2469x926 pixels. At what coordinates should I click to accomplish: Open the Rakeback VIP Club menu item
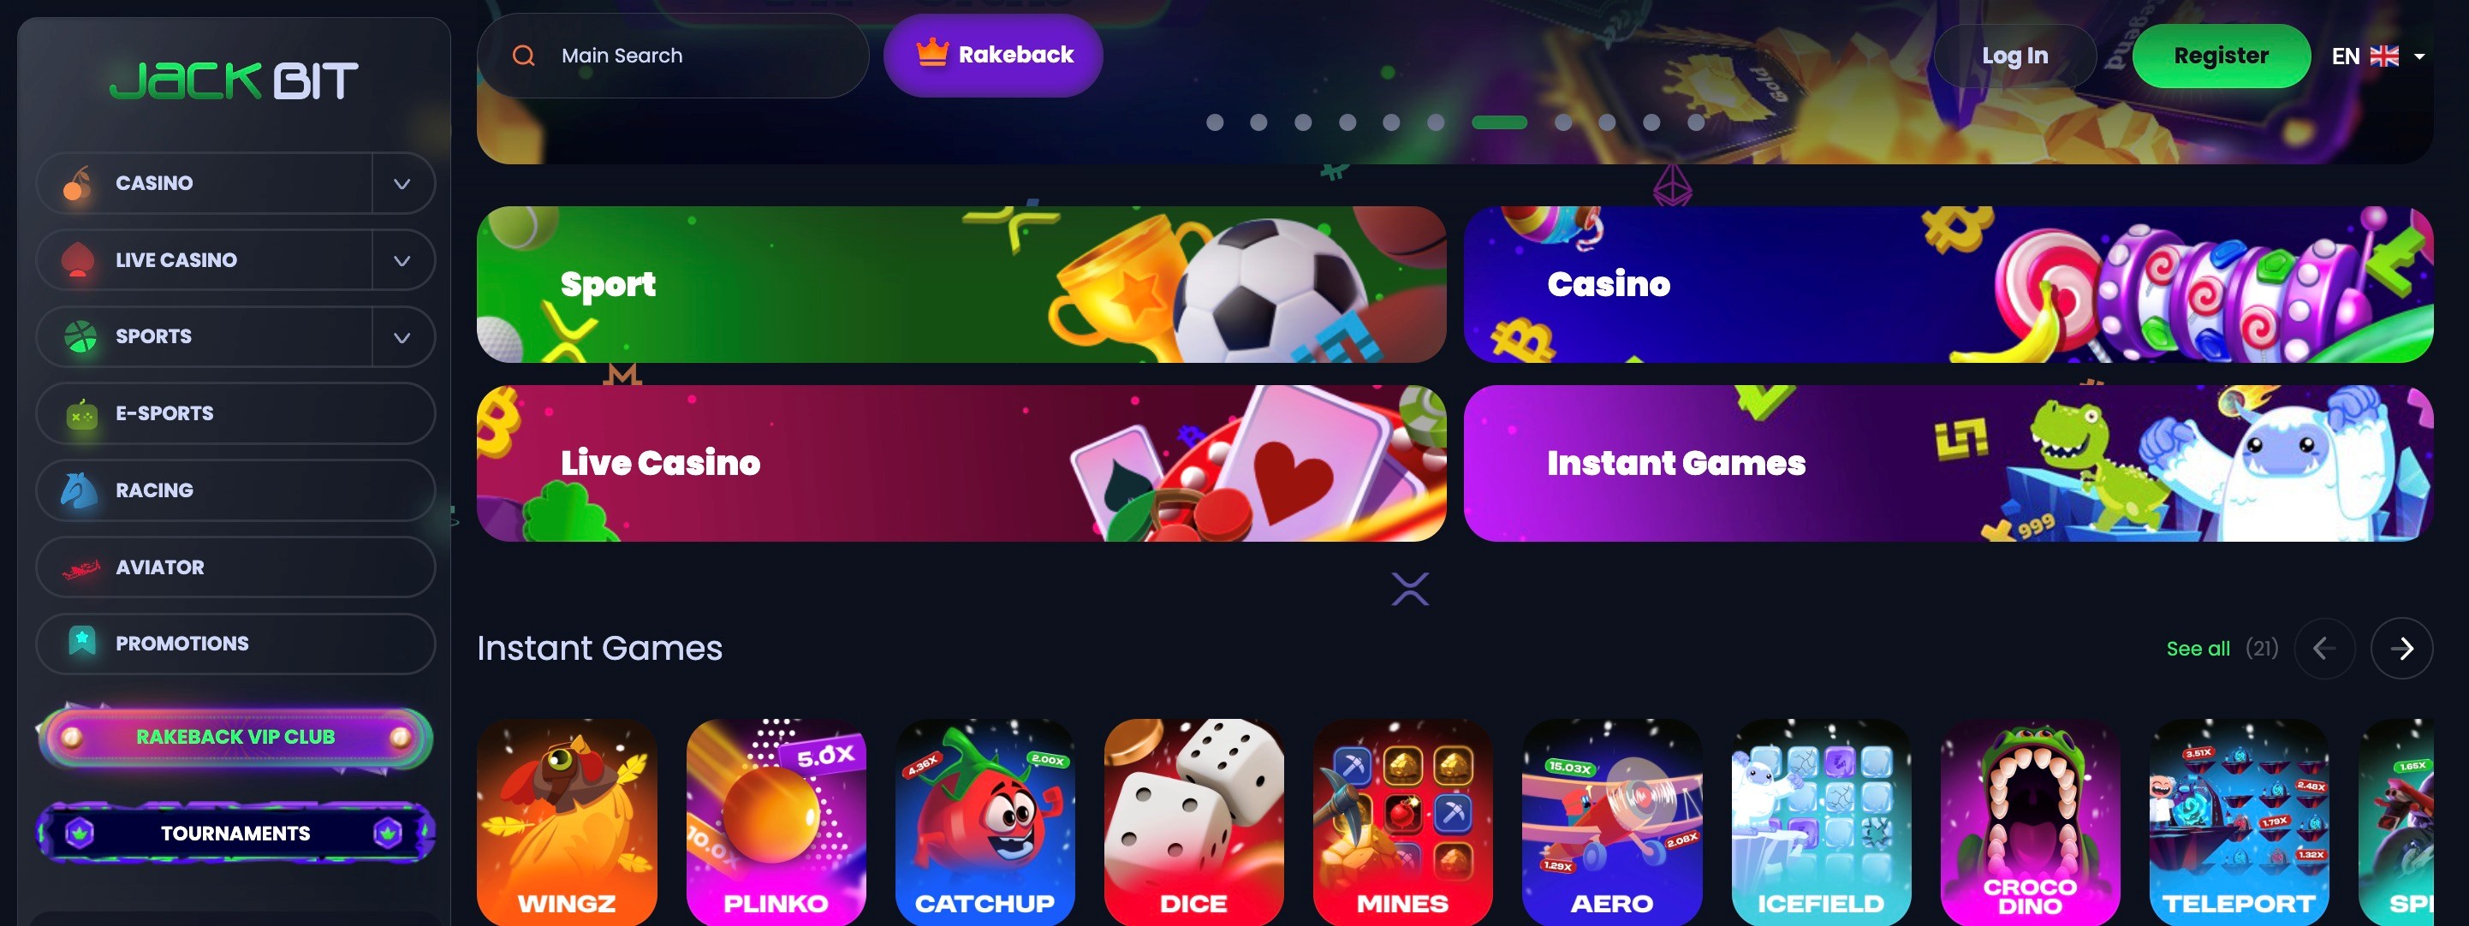235,737
